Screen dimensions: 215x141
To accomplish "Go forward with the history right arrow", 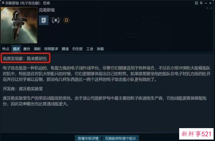I will [211, 8].
